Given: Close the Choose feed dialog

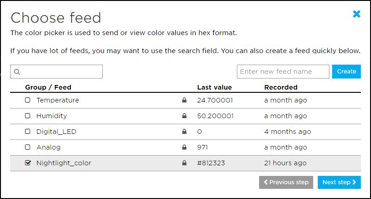Looking at the screenshot, I should click(356, 14).
